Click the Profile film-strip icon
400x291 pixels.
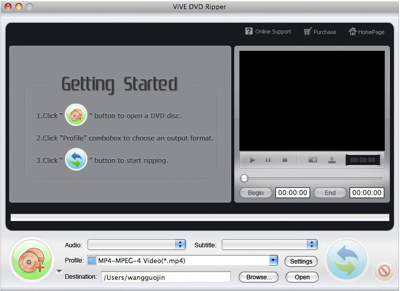pyautogui.click(x=92, y=261)
